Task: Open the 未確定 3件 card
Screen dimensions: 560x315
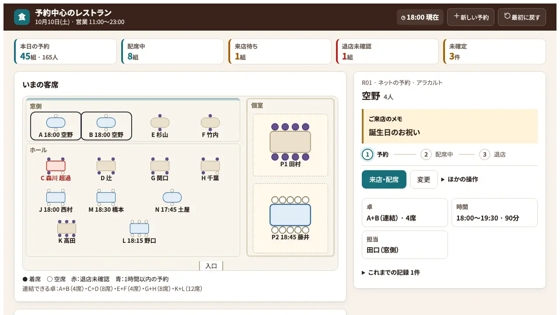Action: tap(494, 52)
